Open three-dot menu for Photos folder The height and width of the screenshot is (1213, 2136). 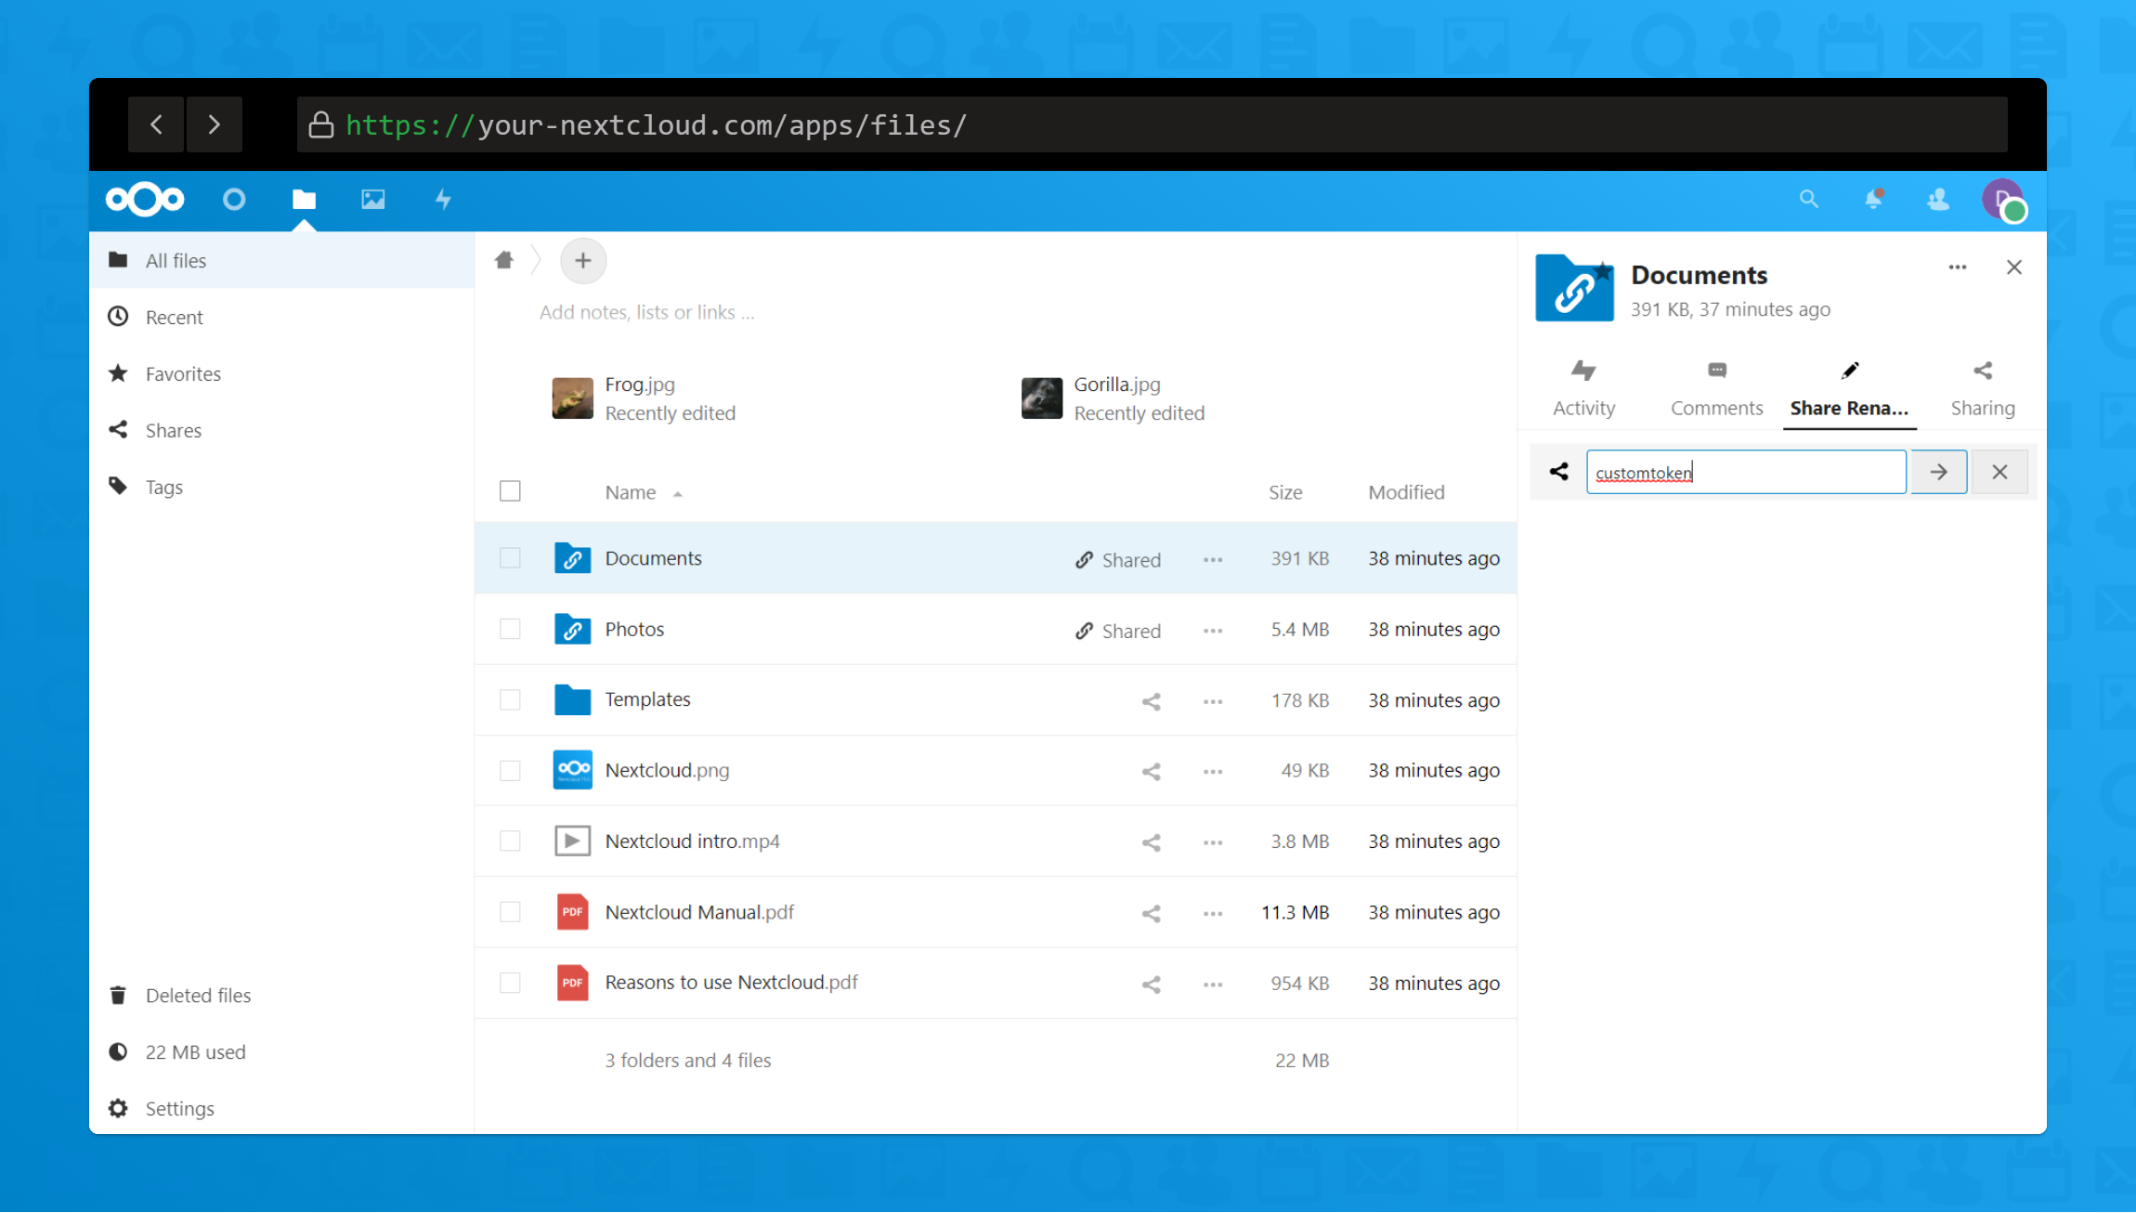pyautogui.click(x=1213, y=631)
